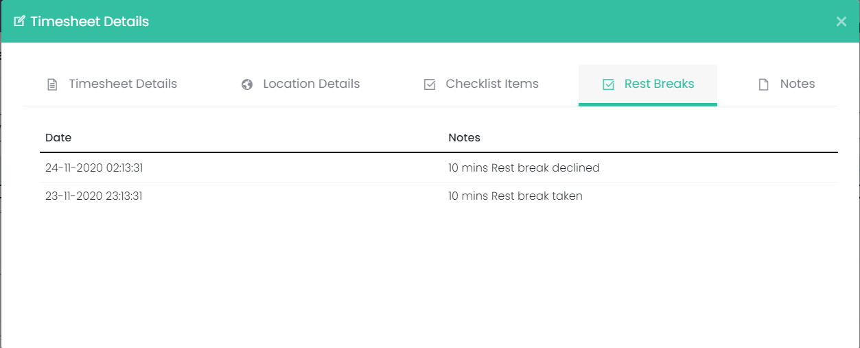Select the Rest Breaks tab

pos(659,84)
